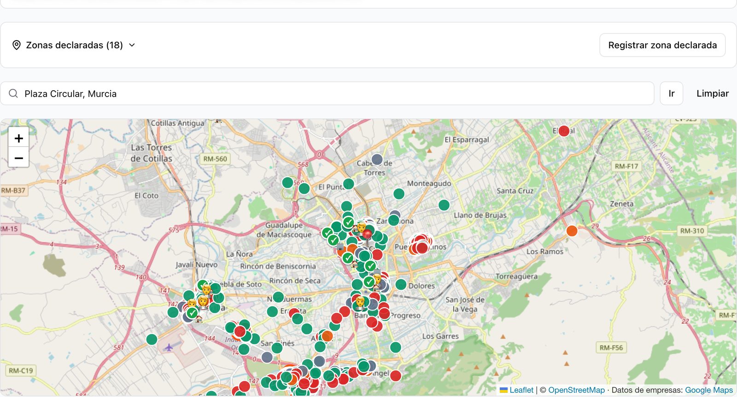This screenshot has height=397, width=737.
Task: Click the location pin icon beside Zonas declaradas
Action: 17,45
